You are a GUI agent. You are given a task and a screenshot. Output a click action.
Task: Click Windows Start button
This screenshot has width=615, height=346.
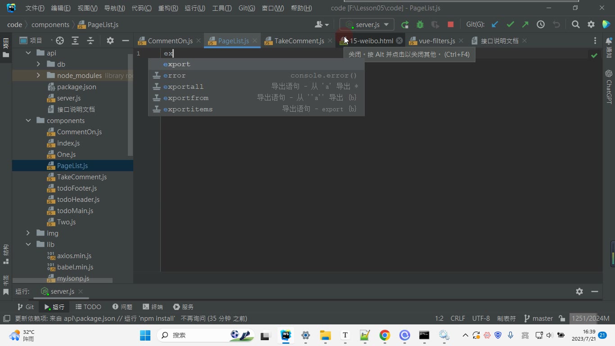pos(145,335)
